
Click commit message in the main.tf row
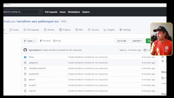pos(88,91)
